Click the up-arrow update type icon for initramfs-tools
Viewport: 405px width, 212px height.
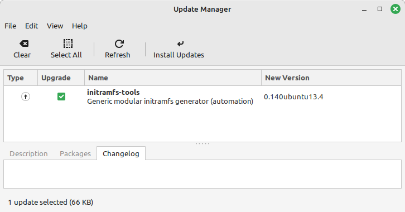click(x=25, y=97)
